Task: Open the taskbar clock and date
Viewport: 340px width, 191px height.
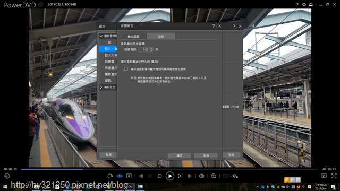Action: [x=321, y=187]
